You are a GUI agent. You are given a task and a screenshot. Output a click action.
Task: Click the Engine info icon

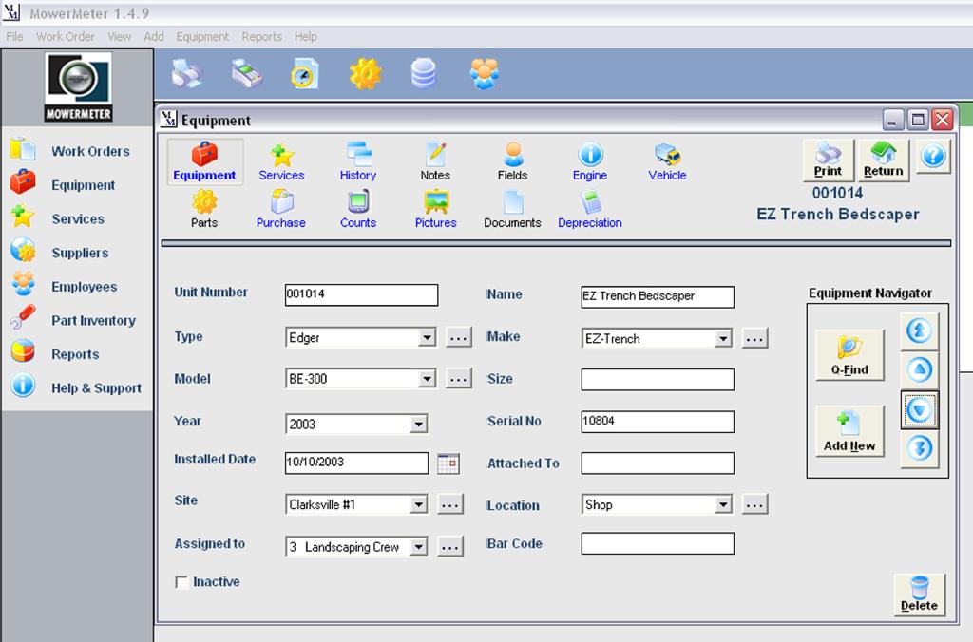(589, 160)
